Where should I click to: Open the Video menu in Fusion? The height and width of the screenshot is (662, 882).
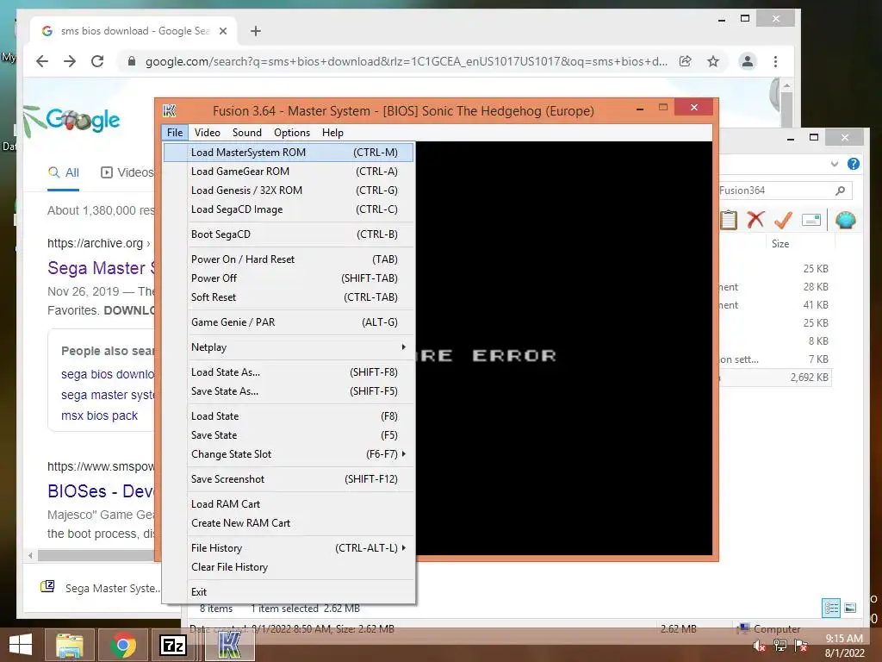click(x=207, y=132)
